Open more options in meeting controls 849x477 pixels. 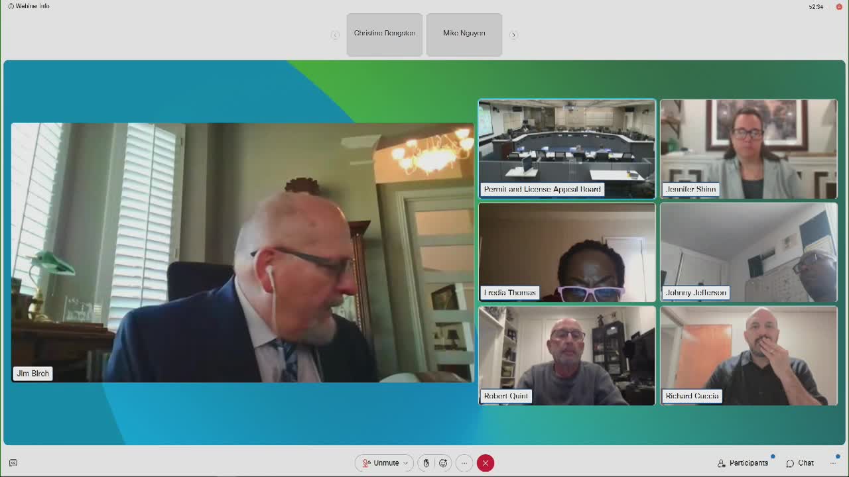(464, 463)
